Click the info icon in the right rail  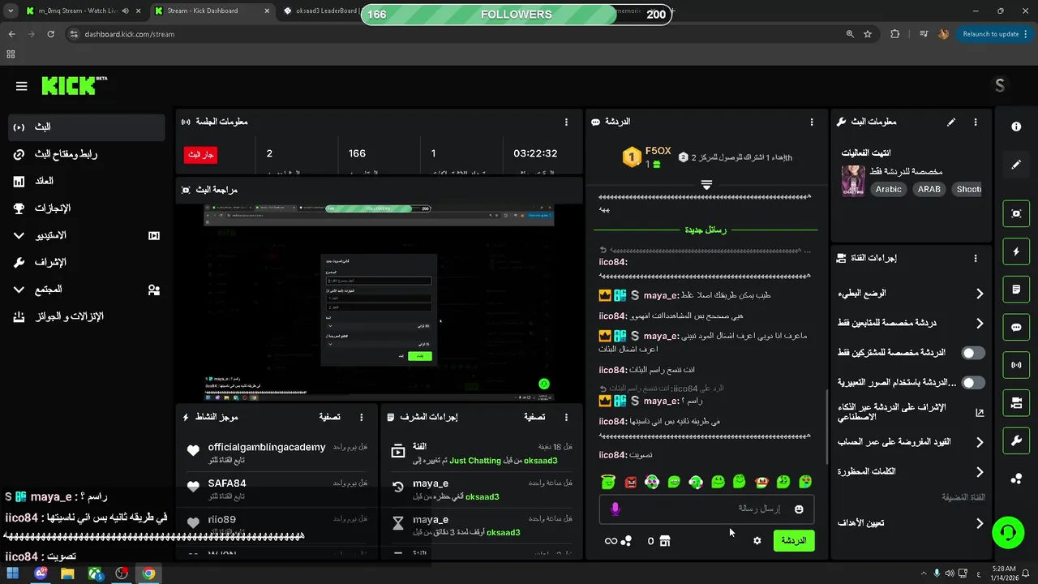1016,127
